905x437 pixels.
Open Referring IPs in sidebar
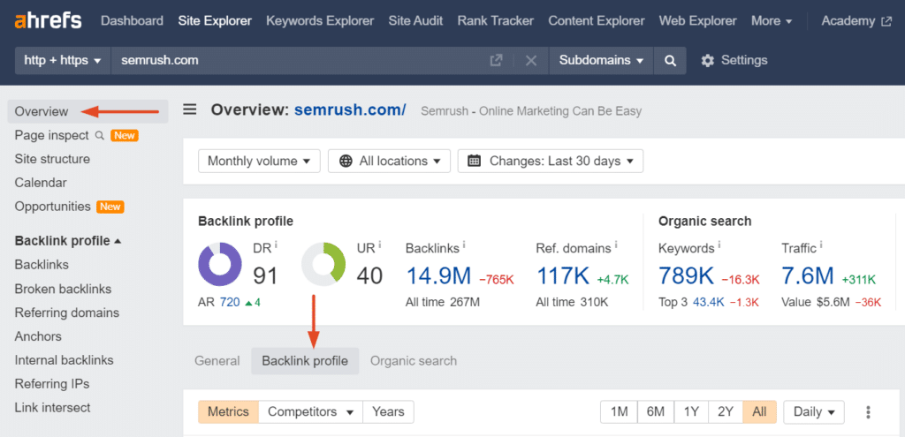(x=52, y=384)
